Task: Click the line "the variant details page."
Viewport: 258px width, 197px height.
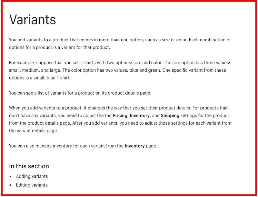Action: click(34, 130)
